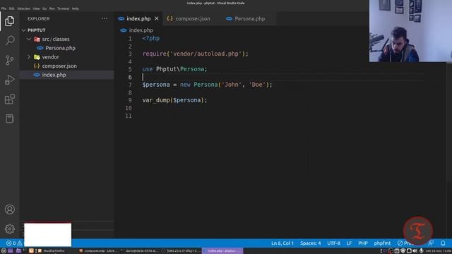This screenshot has height=254, width=452.
Task: Change end of line via LF
Action: click(349, 243)
